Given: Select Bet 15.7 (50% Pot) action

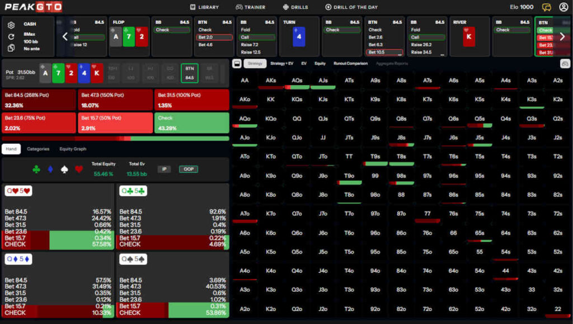Looking at the screenshot, I should (x=115, y=123).
